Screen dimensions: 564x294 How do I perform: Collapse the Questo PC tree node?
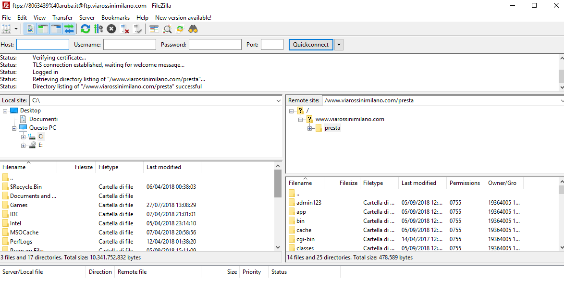[14, 128]
